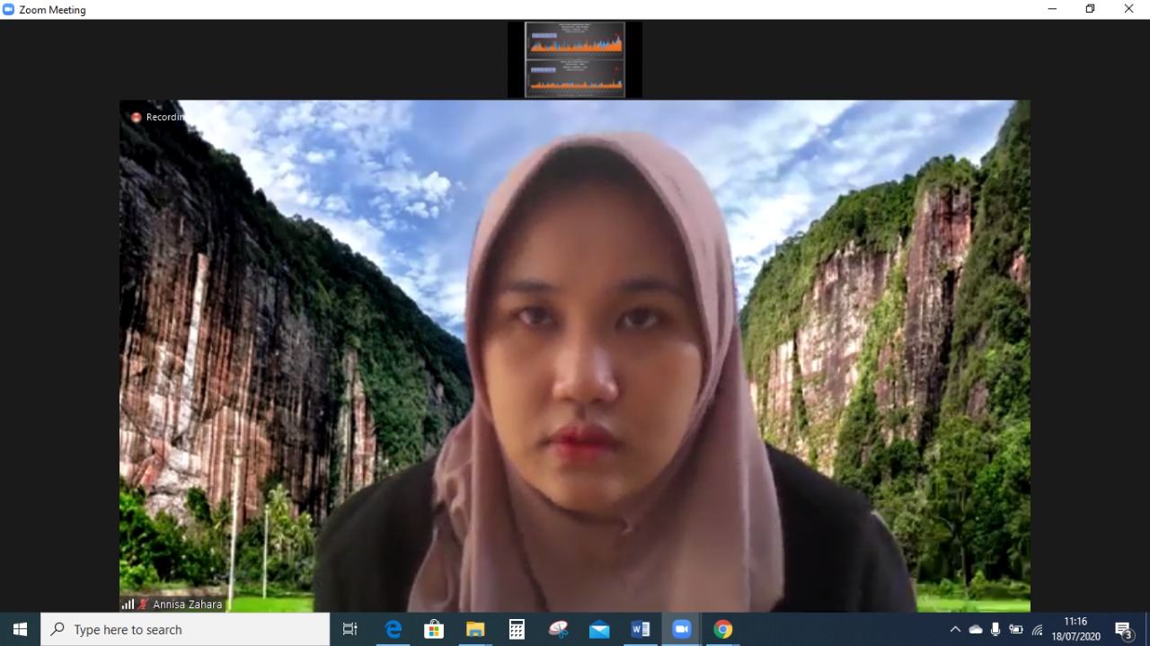1150x646 pixels.
Task: Open Microsoft Word from the taskbar
Action: pos(641,630)
